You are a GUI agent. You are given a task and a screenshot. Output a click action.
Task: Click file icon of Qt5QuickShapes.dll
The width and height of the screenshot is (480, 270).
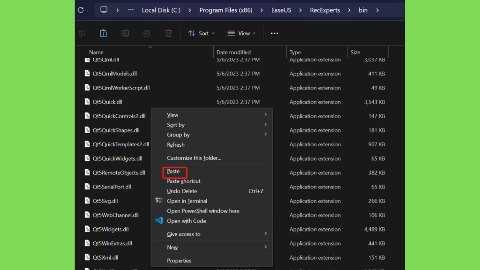pyautogui.click(x=87, y=130)
